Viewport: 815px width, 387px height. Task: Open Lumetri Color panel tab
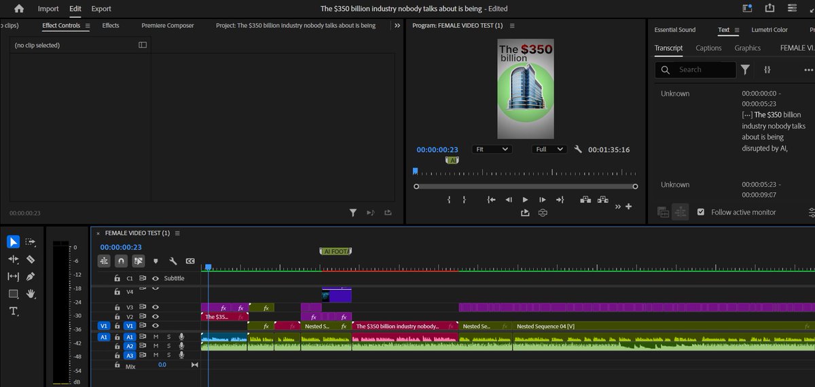769,30
